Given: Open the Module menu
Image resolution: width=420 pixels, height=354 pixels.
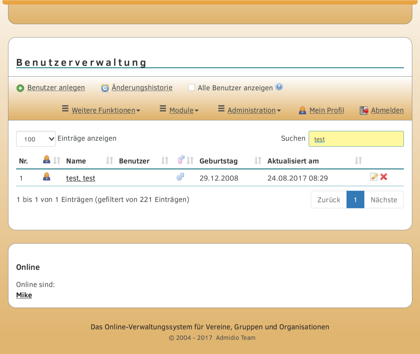Looking at the screenshot, I should coord(181,110).
